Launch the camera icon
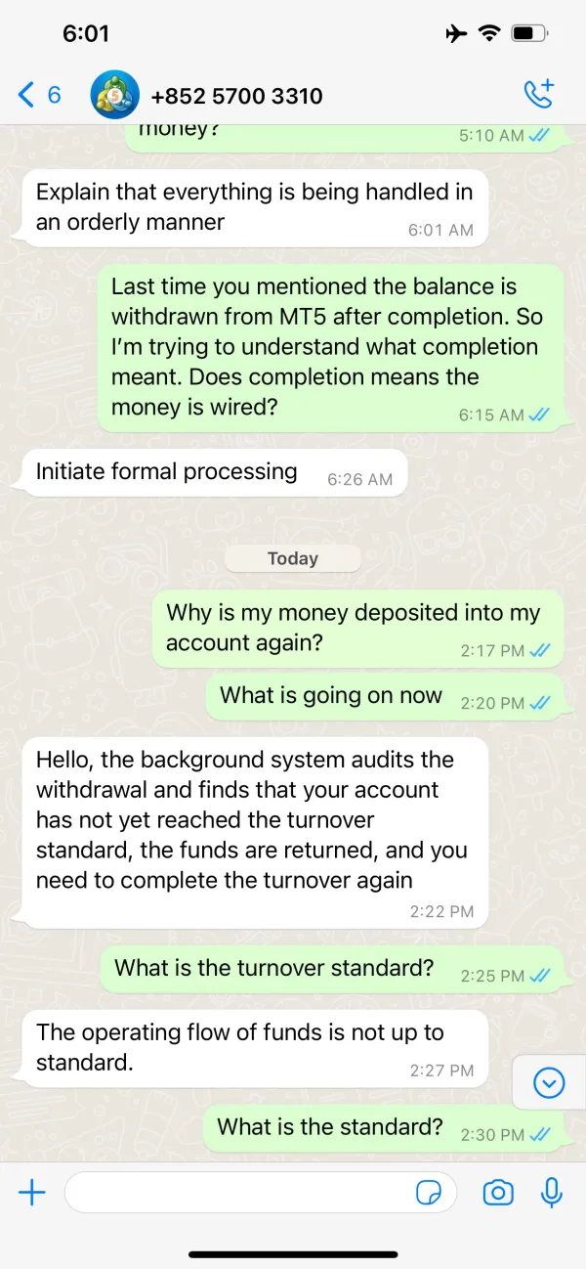The height and width of the screenshot is (1269, 586). (x=498, y=1192)
